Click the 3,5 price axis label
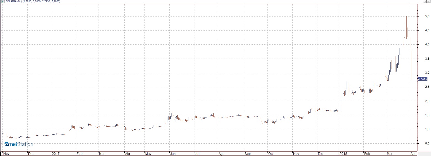 427,59
